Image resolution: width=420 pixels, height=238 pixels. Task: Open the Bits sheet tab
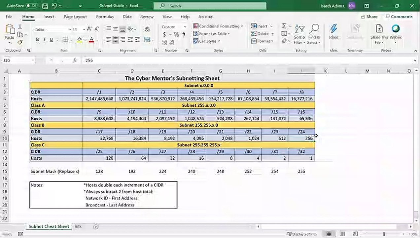click(x=78, y=226)
